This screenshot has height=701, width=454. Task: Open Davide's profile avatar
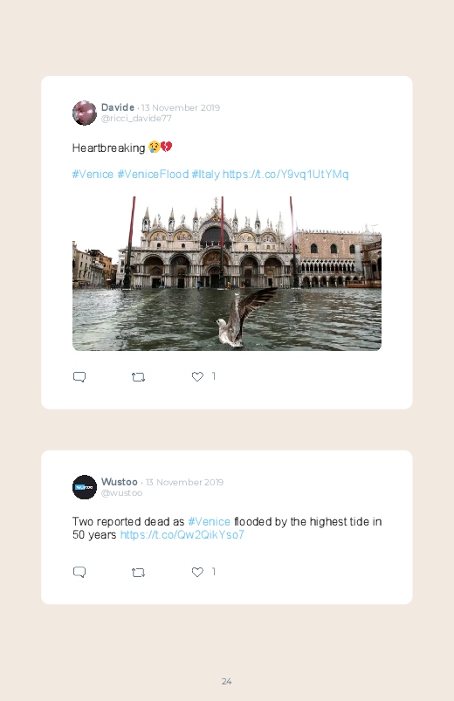pos(85,113)
